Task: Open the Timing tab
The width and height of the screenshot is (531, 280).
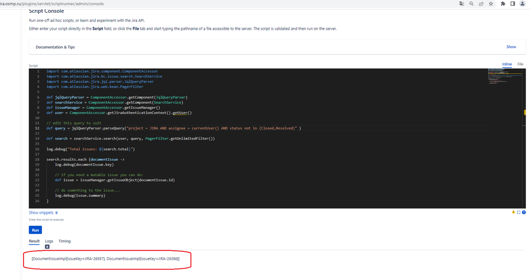Action: click(x=64, y=241)
